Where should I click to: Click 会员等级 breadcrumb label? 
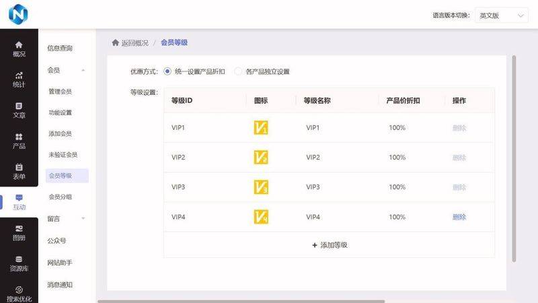coord(174,42)
